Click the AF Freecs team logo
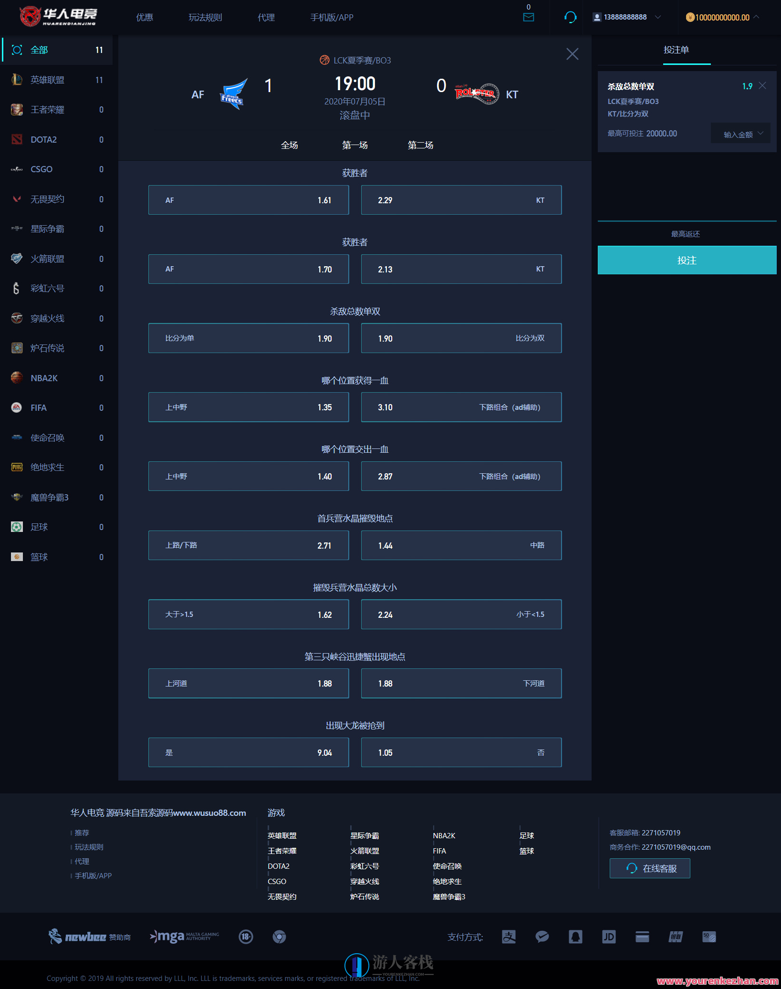This screenshot has height=989, width=781. [234, 94]
